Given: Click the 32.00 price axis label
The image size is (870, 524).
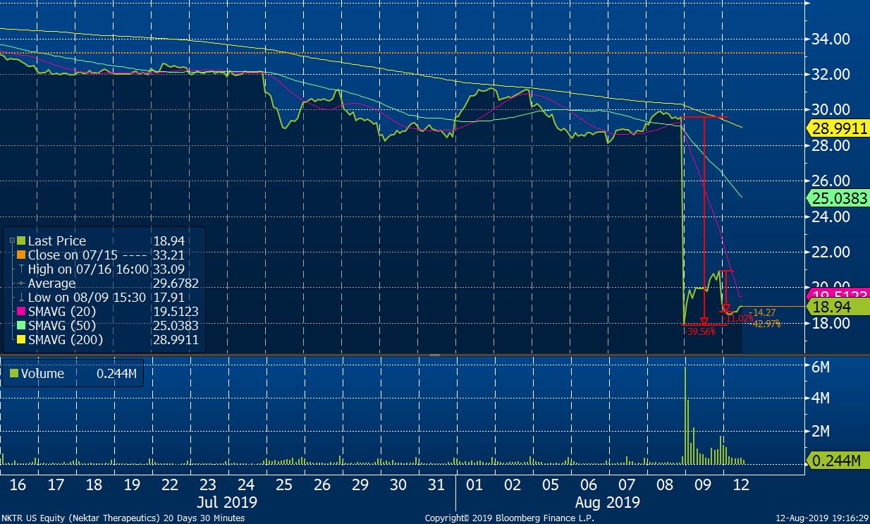Looking at the screenshot, I should 831,74.
